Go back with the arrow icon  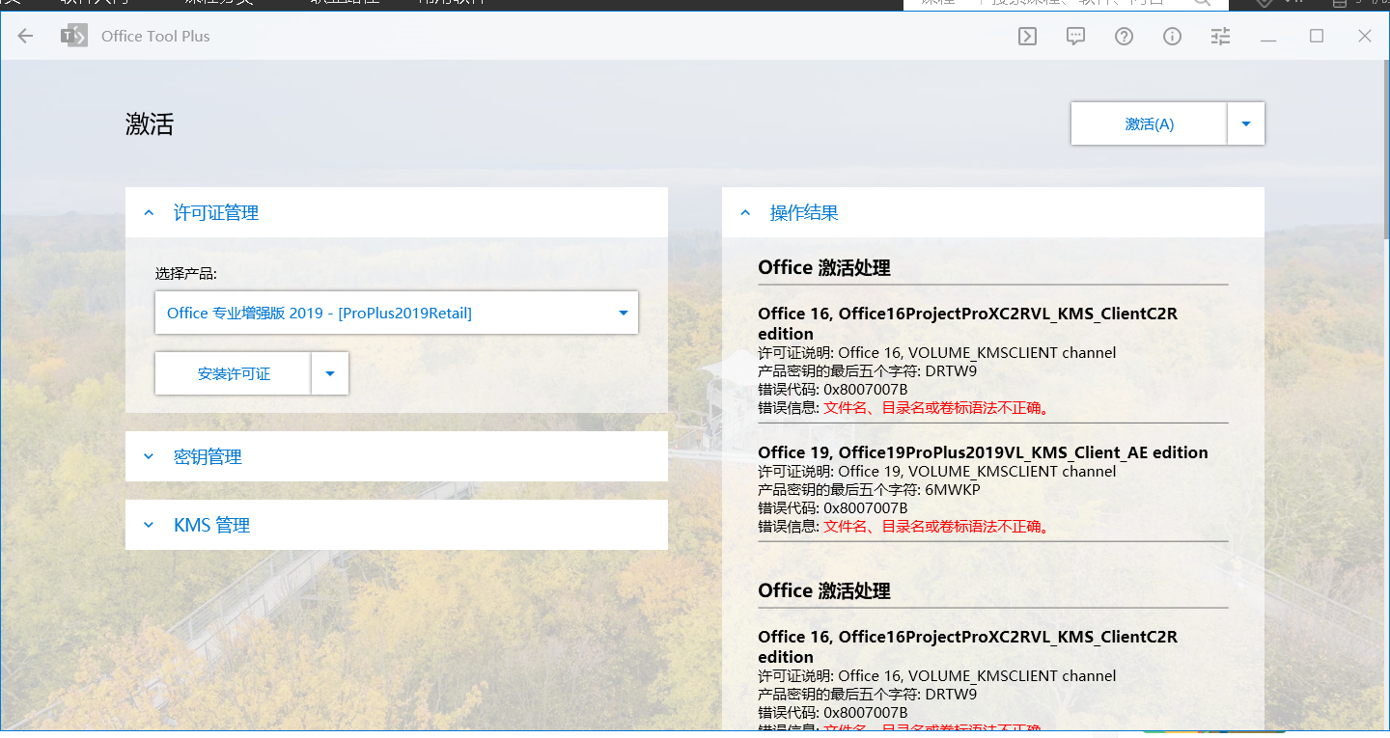tap(25, 36)
